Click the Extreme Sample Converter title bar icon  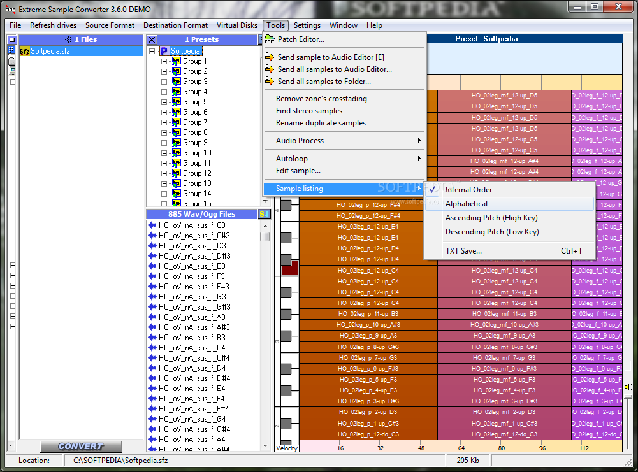tap(10, 9)
